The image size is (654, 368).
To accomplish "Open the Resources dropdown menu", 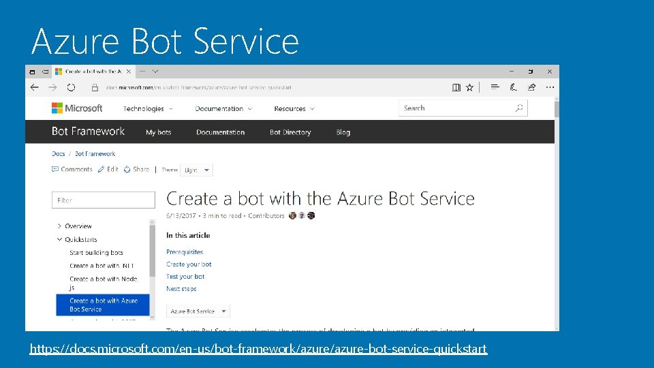I will coord(294,108).
